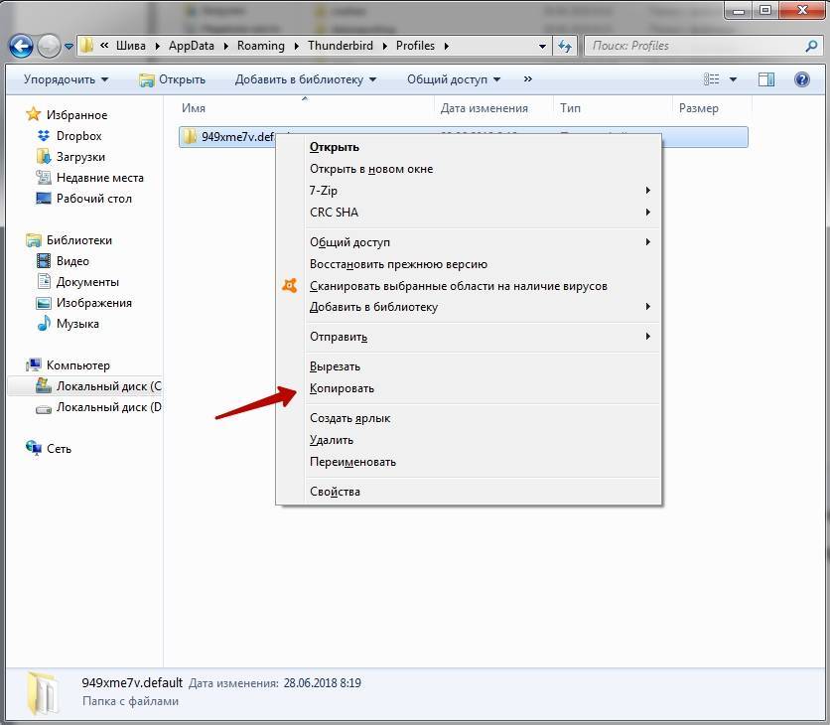Expand the Отправить submenu arrow
Screen dimensions: 830x725
coord(647,337)
